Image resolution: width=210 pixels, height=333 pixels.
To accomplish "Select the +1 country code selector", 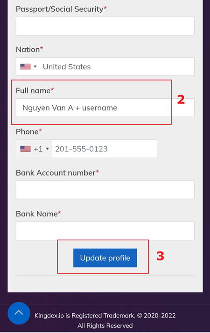I will pos(34,148).
